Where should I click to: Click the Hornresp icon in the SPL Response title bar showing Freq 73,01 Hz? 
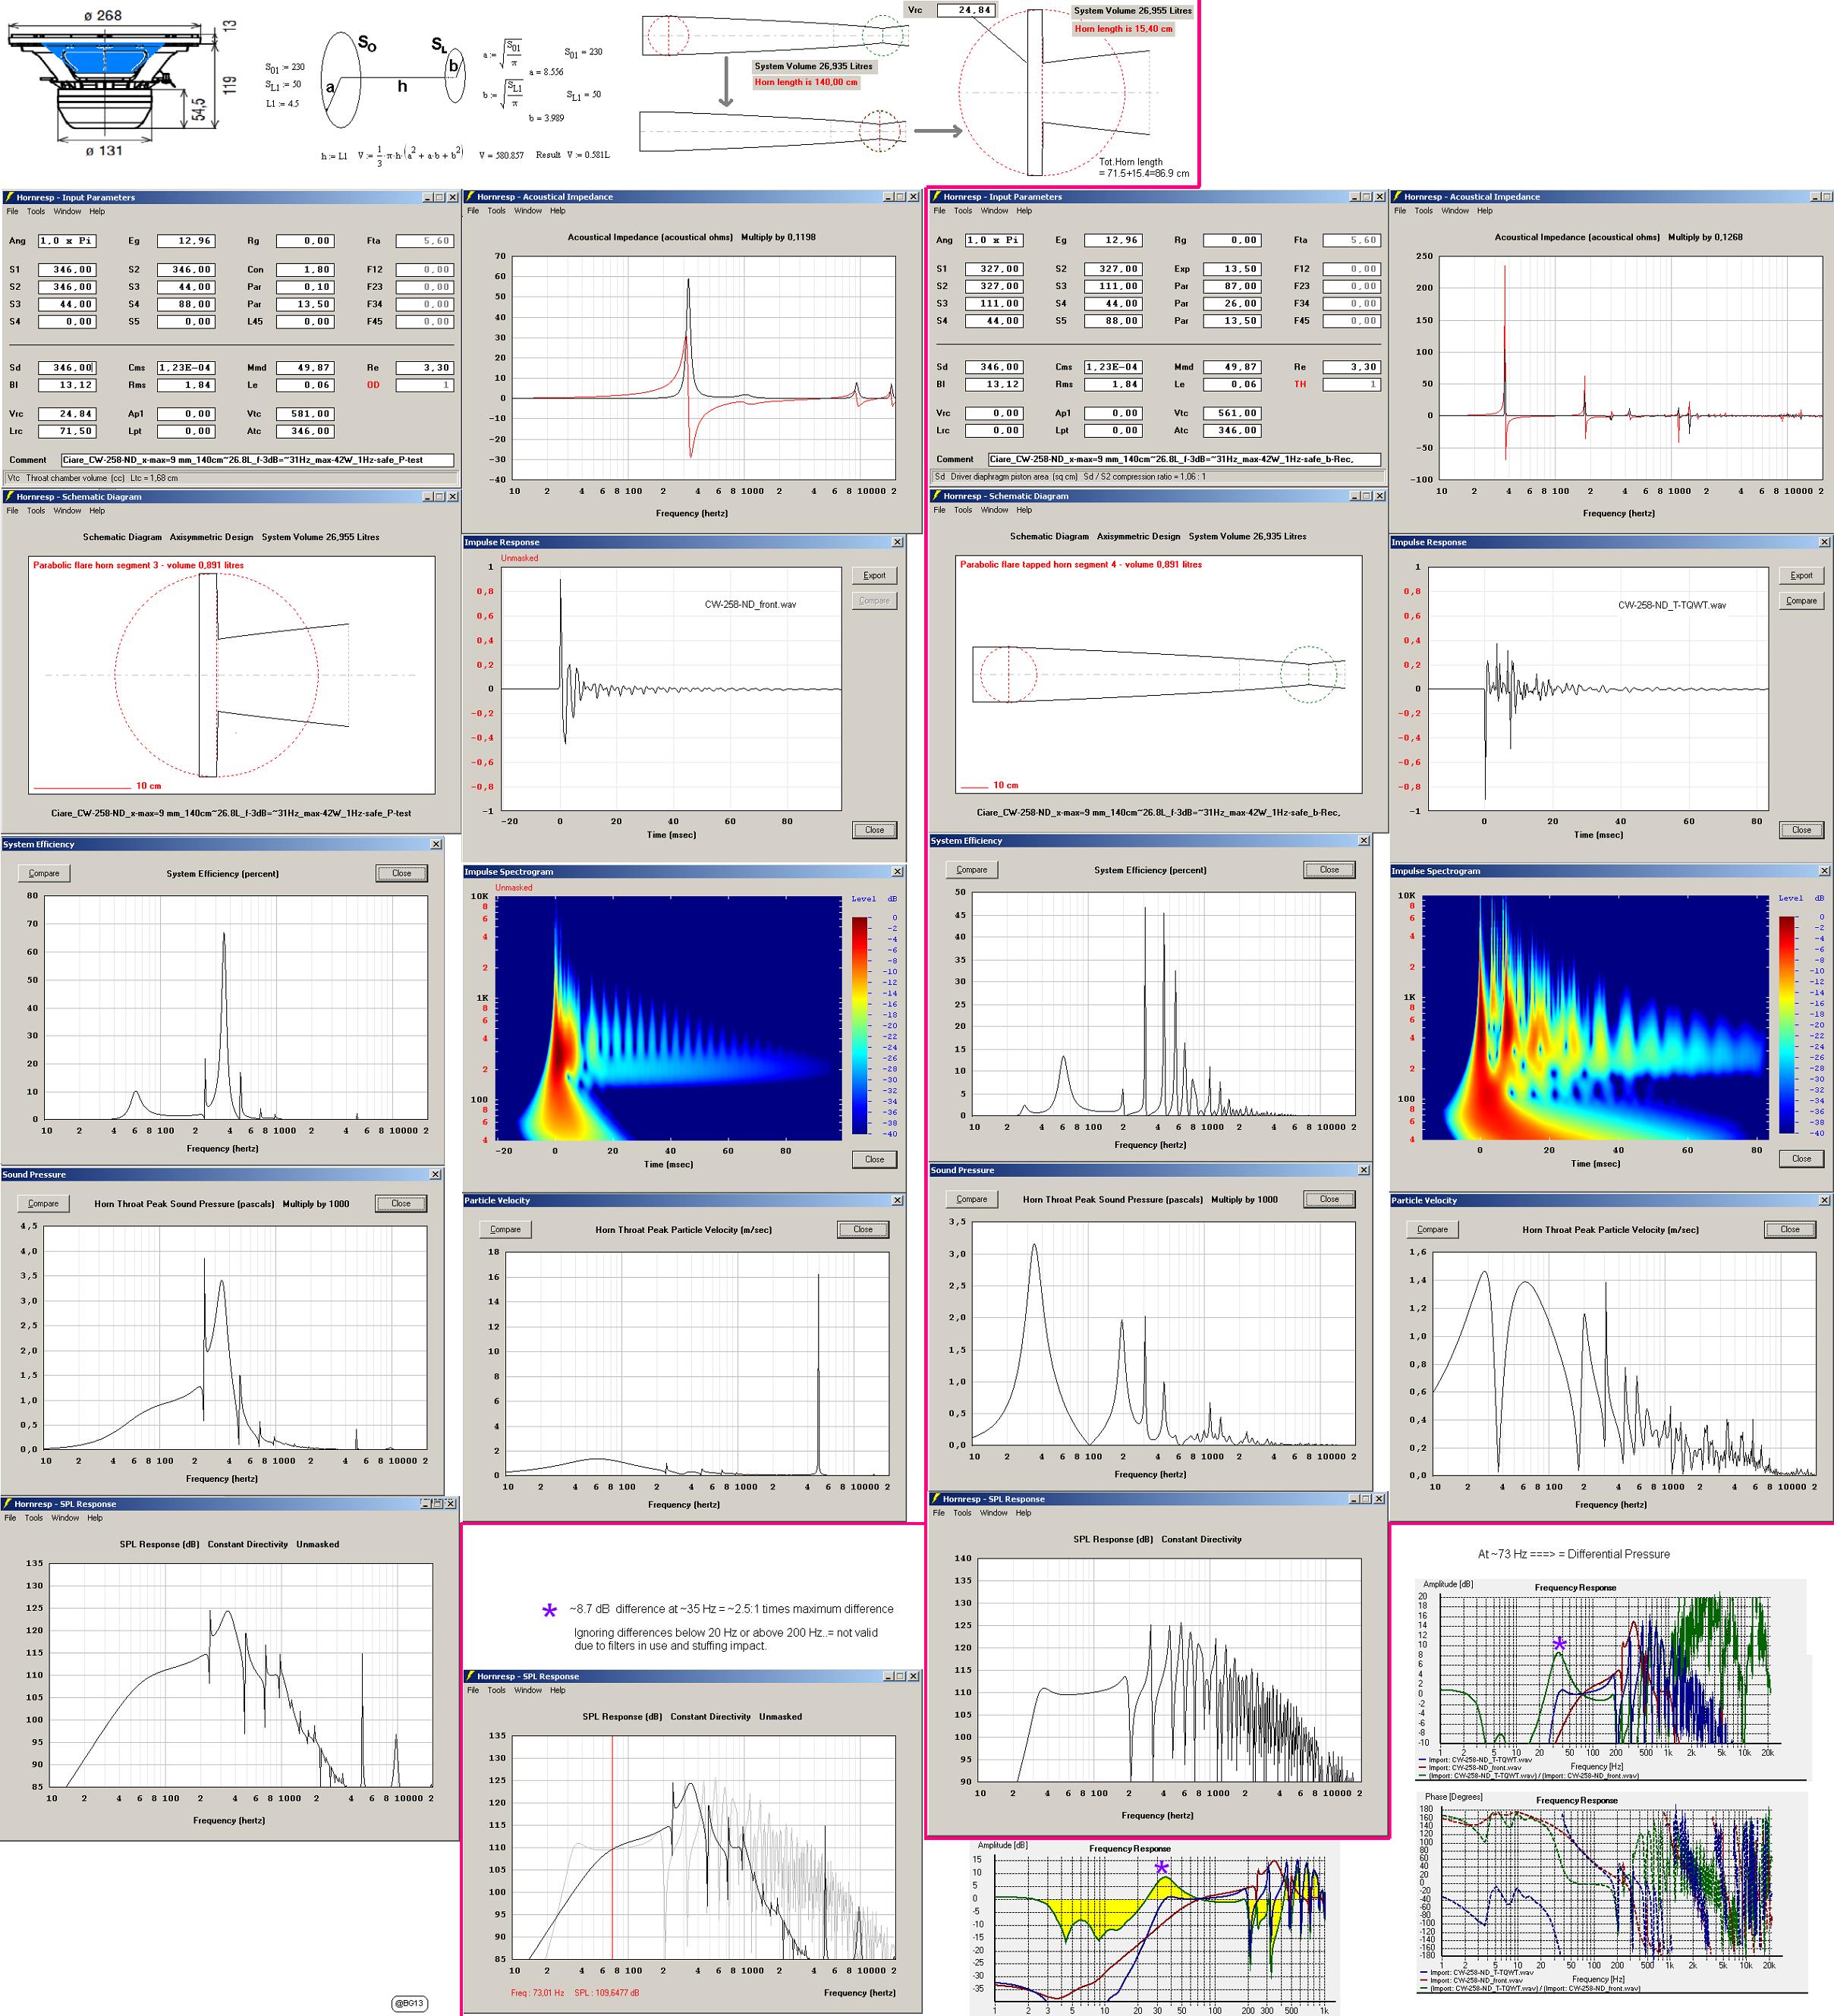coord(470,1676)
